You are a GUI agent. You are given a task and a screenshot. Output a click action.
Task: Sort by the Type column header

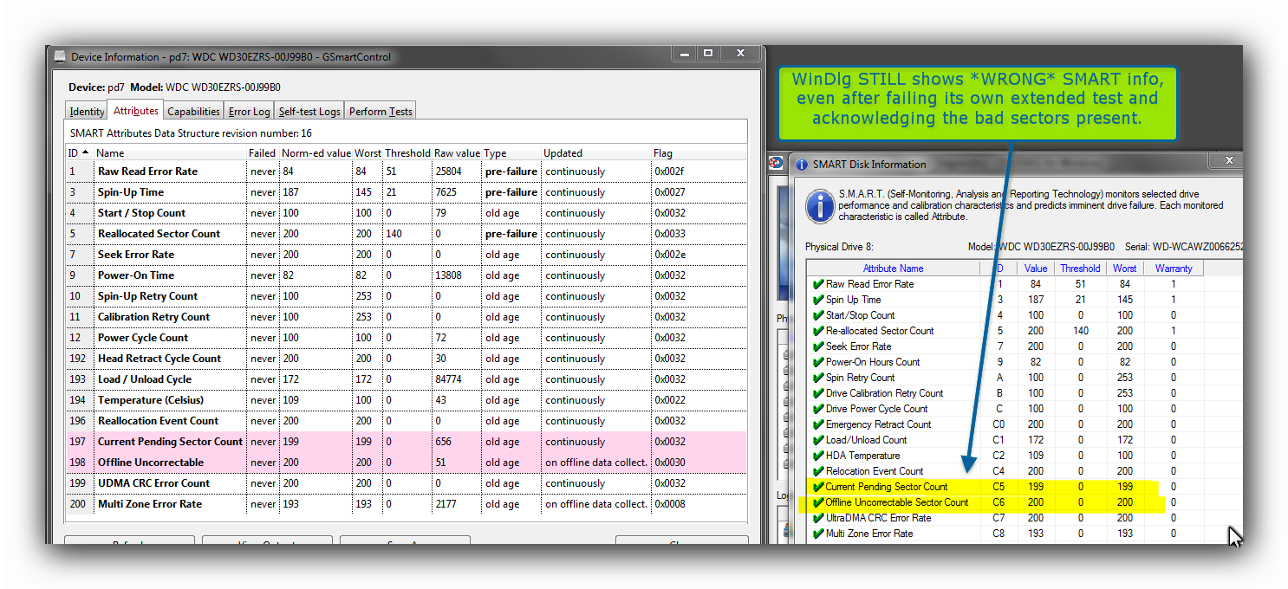(511, 153)
